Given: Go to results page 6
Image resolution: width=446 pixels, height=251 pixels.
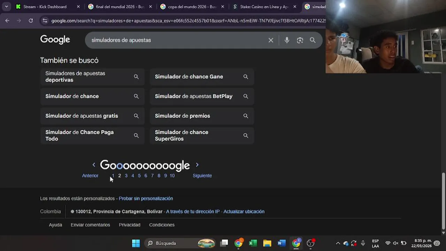Looking at the screenshot, I should click(146, 176).
